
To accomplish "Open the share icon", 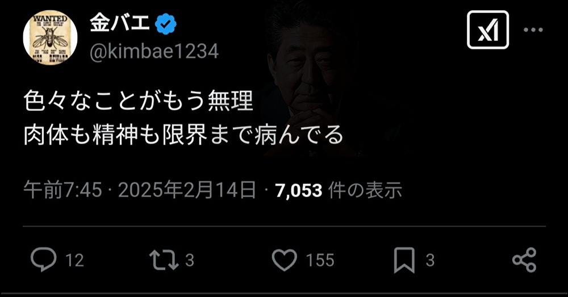I will 524,260.
